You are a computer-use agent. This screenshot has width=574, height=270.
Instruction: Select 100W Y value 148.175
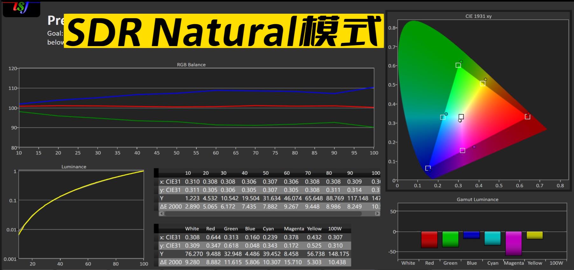pyautogui.click(x=339, y=254)
